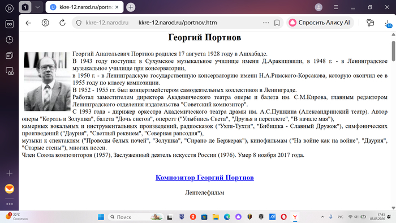
Task: Open Yandex home via Я button
Action: 45,23
